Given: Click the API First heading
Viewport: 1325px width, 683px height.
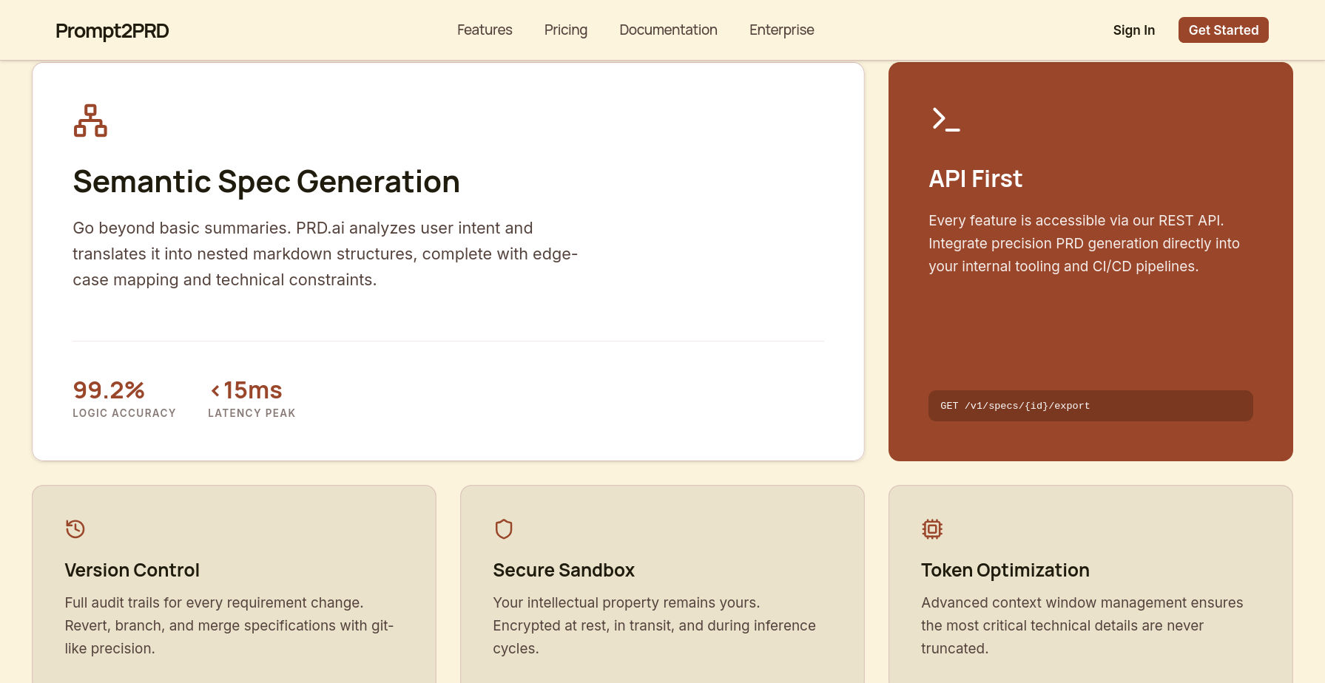Looking at the screenshot, I should click(x=975, y=179).
